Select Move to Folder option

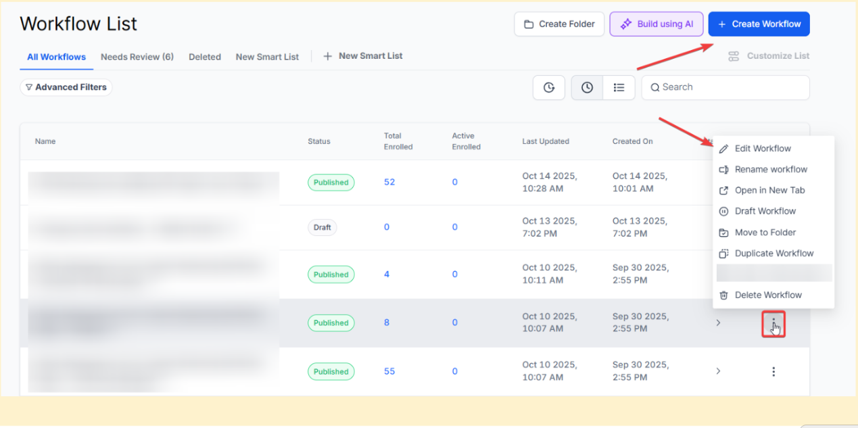(765, 233)
